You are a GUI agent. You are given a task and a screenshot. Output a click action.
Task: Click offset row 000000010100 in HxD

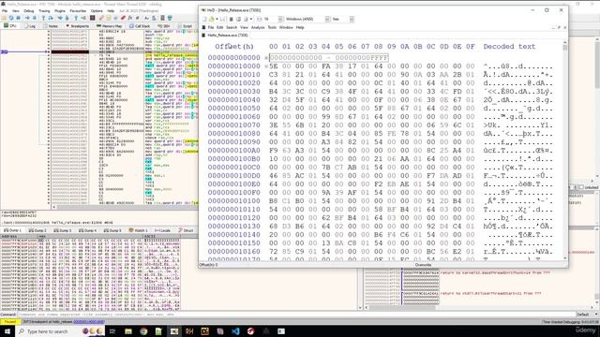[233, 200]
